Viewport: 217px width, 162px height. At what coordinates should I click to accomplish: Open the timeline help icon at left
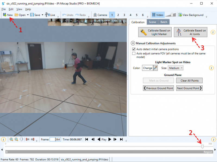[x=3, y=139]
